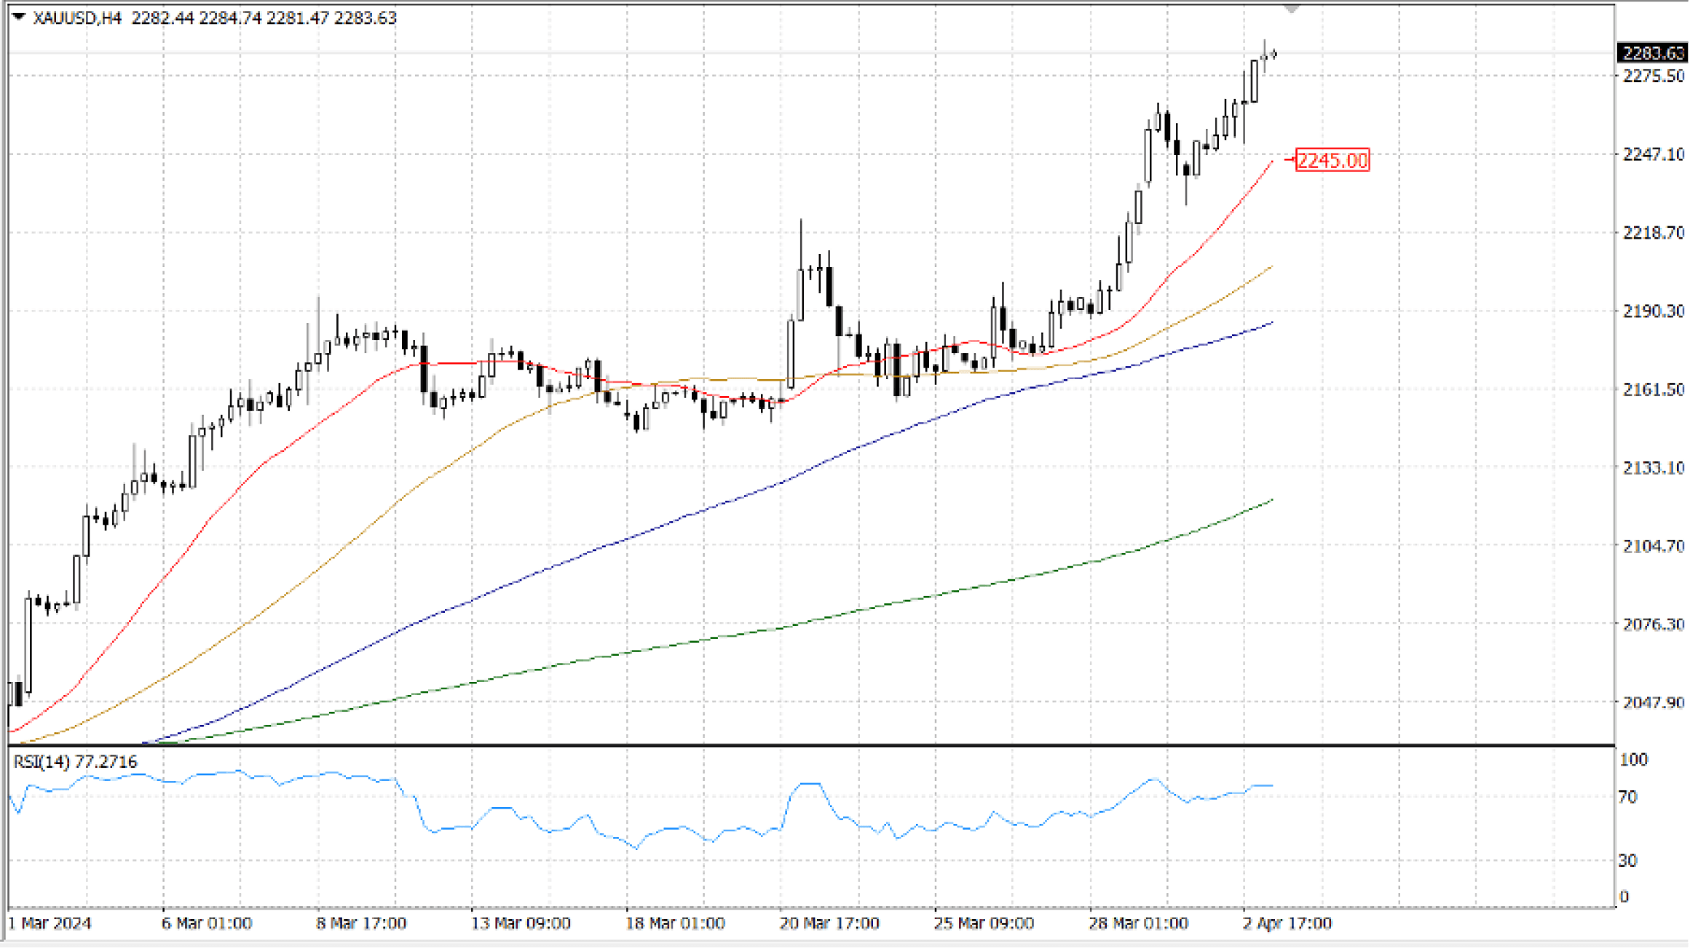Viewport: 1690px width, 949px height.
Task: Click the 2133.10 price scale value
Action: pyautogui.click(x=1654, y=468)
